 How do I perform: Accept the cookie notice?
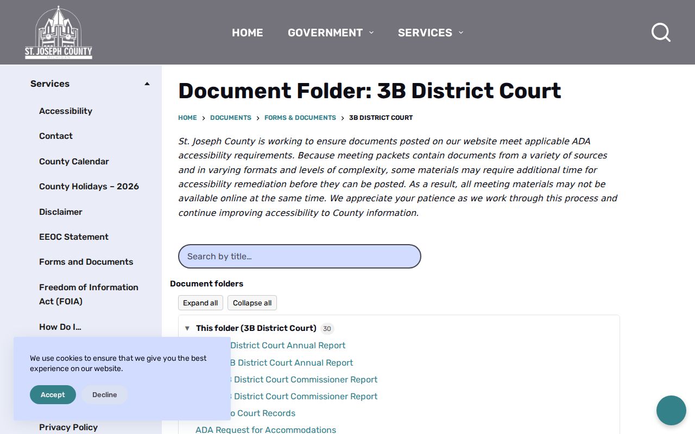pos(53,395)
